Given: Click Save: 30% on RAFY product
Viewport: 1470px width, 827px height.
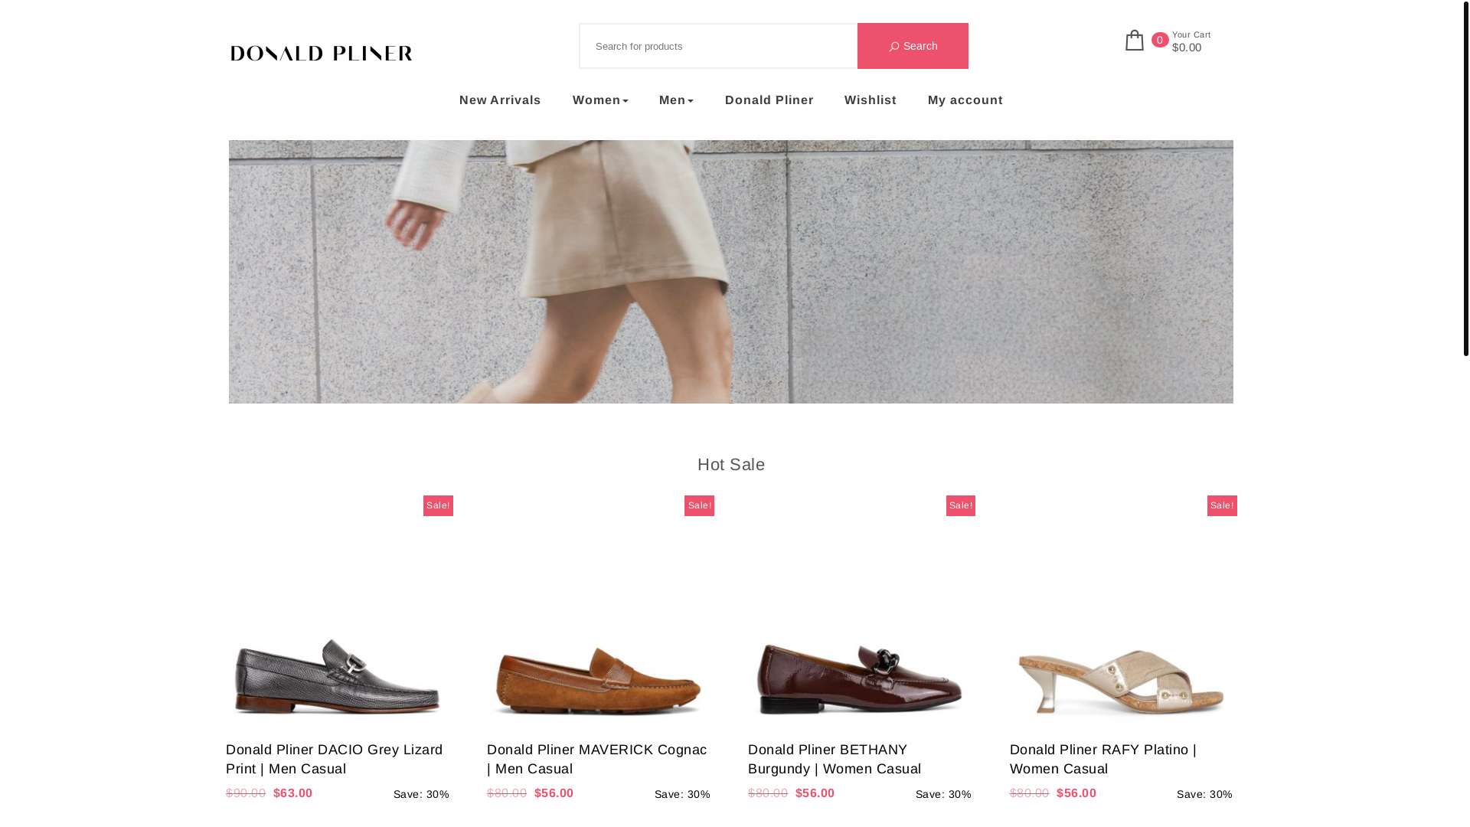Looking at the screenshot, I should coord(1204,794).
